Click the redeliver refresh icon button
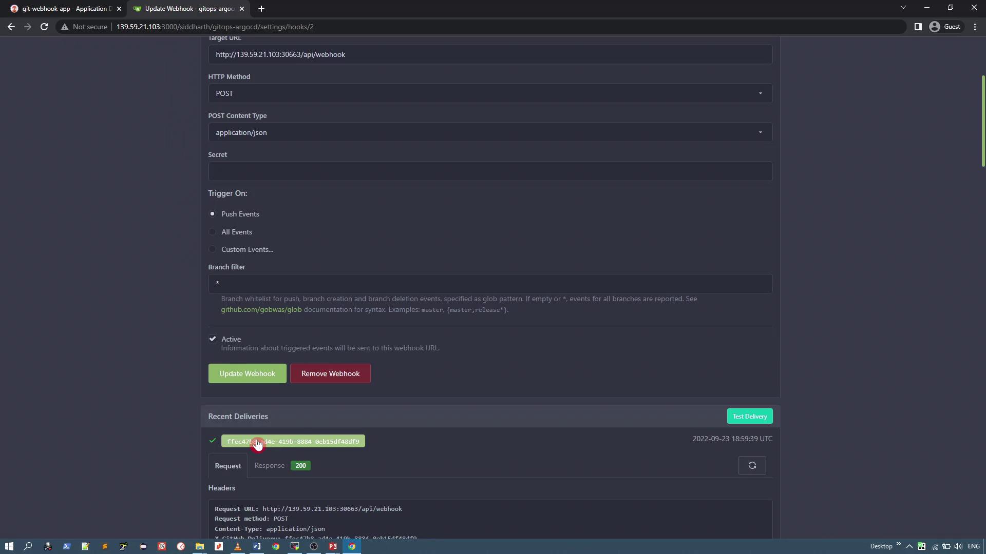Screen dimensions: 986x554 pos(752,465)
